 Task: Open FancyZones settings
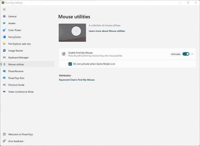coord(28,37)
